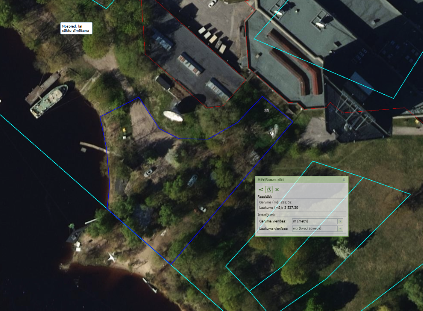Select the polygon area measuring tool

click(269, 190)
